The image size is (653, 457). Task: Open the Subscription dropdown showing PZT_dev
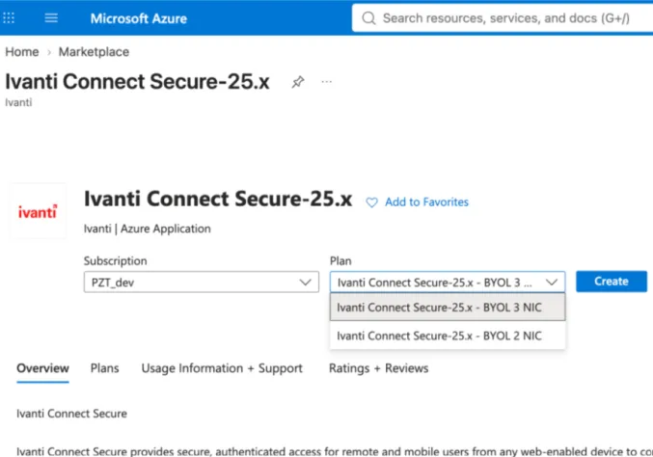(x=202, y=282)
